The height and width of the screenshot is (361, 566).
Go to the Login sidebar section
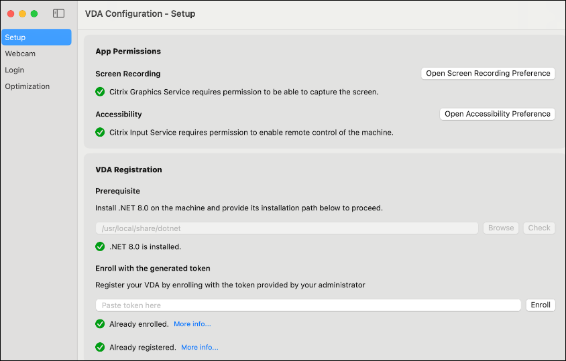coord(15,70)
